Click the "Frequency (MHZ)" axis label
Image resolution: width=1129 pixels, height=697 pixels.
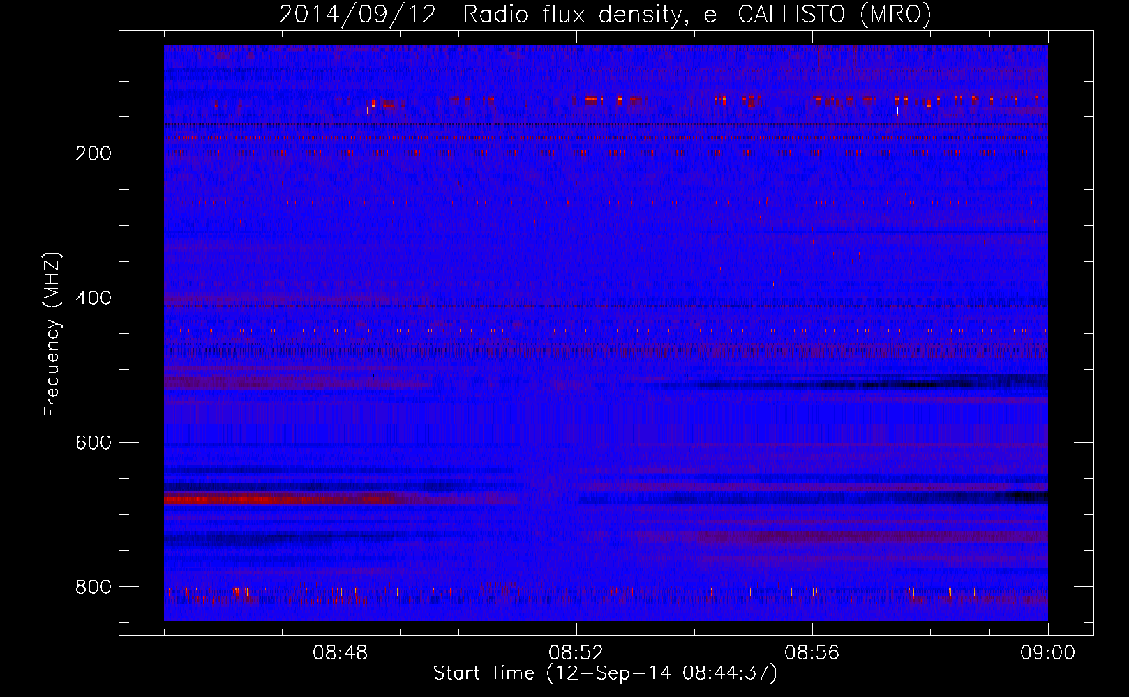[x=52, y=335]
